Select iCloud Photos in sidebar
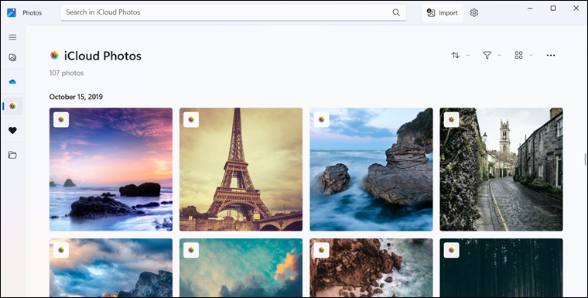Viewport: 588px width, 298px height. click(12, 106)
